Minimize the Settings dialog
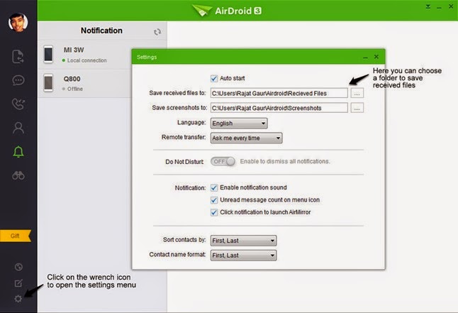The height and width of the screenshot is (313, 458). pos(365,57)
